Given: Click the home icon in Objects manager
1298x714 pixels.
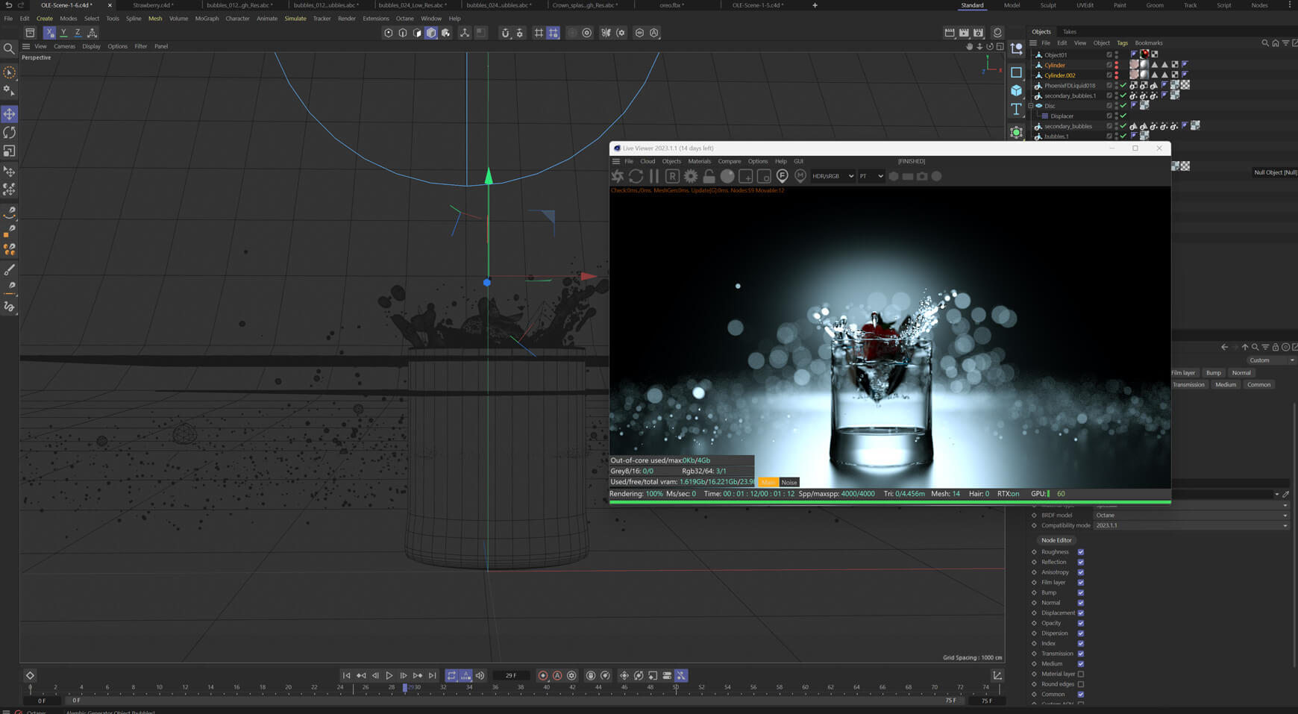Looking at the screenshot, I should (1276, 43).
